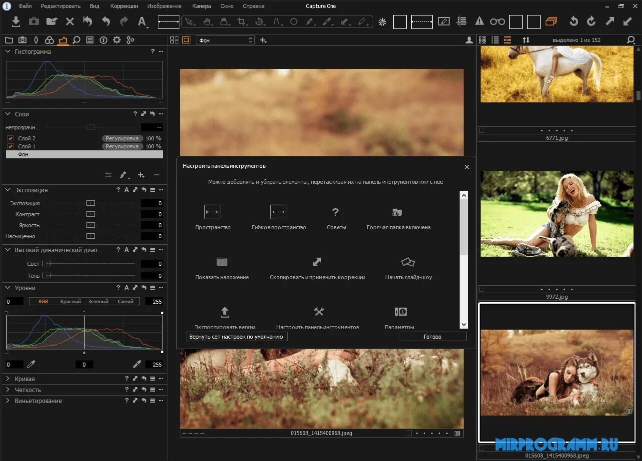The width and height of the screenshot is (642, 461).
Task: Open the Library folder tool tab
Action: tap(9, 40)
